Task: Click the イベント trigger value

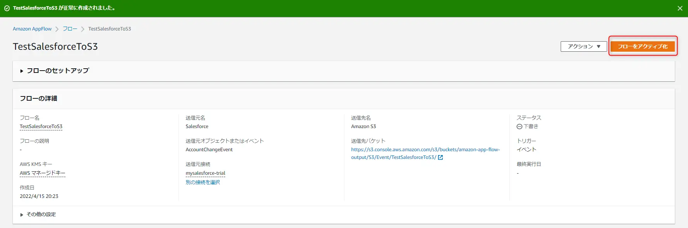Action: [x=527, y=150]
